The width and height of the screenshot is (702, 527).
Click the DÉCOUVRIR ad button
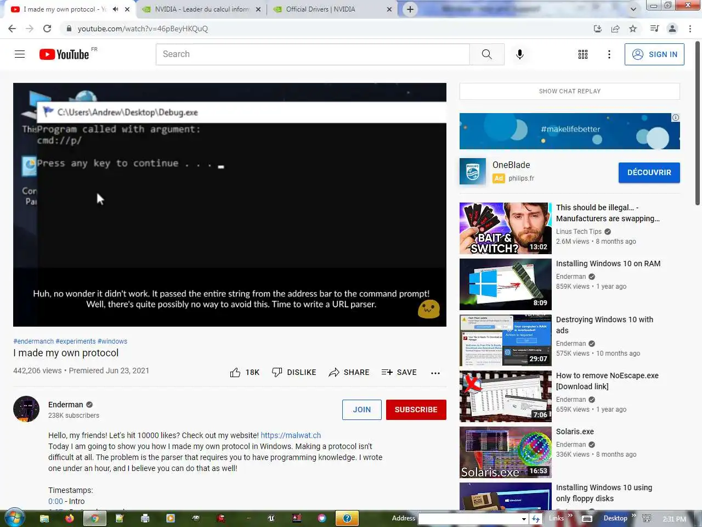[649, 172]
